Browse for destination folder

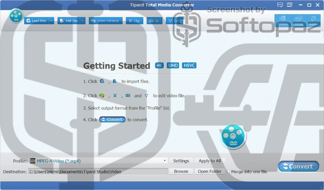click(x=181, y=172)
